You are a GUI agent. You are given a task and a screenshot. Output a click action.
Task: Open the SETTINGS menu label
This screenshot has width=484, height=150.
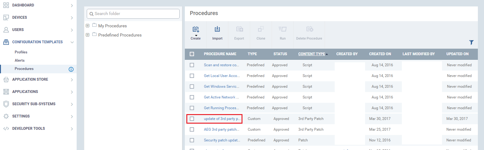click(x=21, y=116)
